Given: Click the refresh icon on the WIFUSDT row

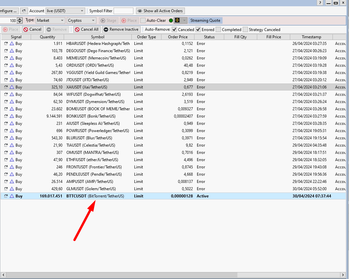Looking at the screenshot, I should 6,94.
